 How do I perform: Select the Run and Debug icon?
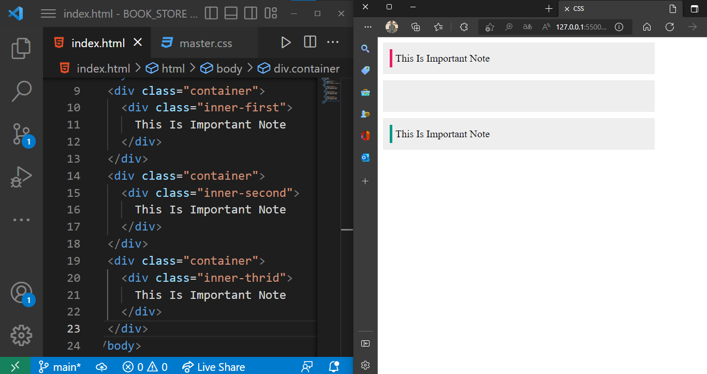click(21, 176)
